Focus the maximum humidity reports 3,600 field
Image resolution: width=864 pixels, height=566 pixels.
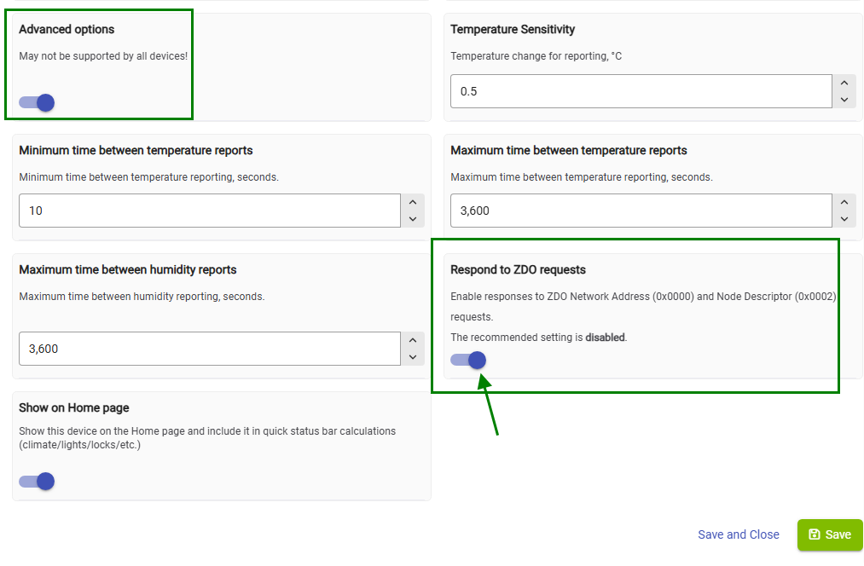point(209,349)
